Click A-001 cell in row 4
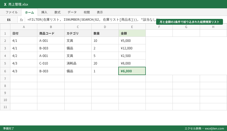The height and width of the screenshot is (131, 227). [51, 56]
